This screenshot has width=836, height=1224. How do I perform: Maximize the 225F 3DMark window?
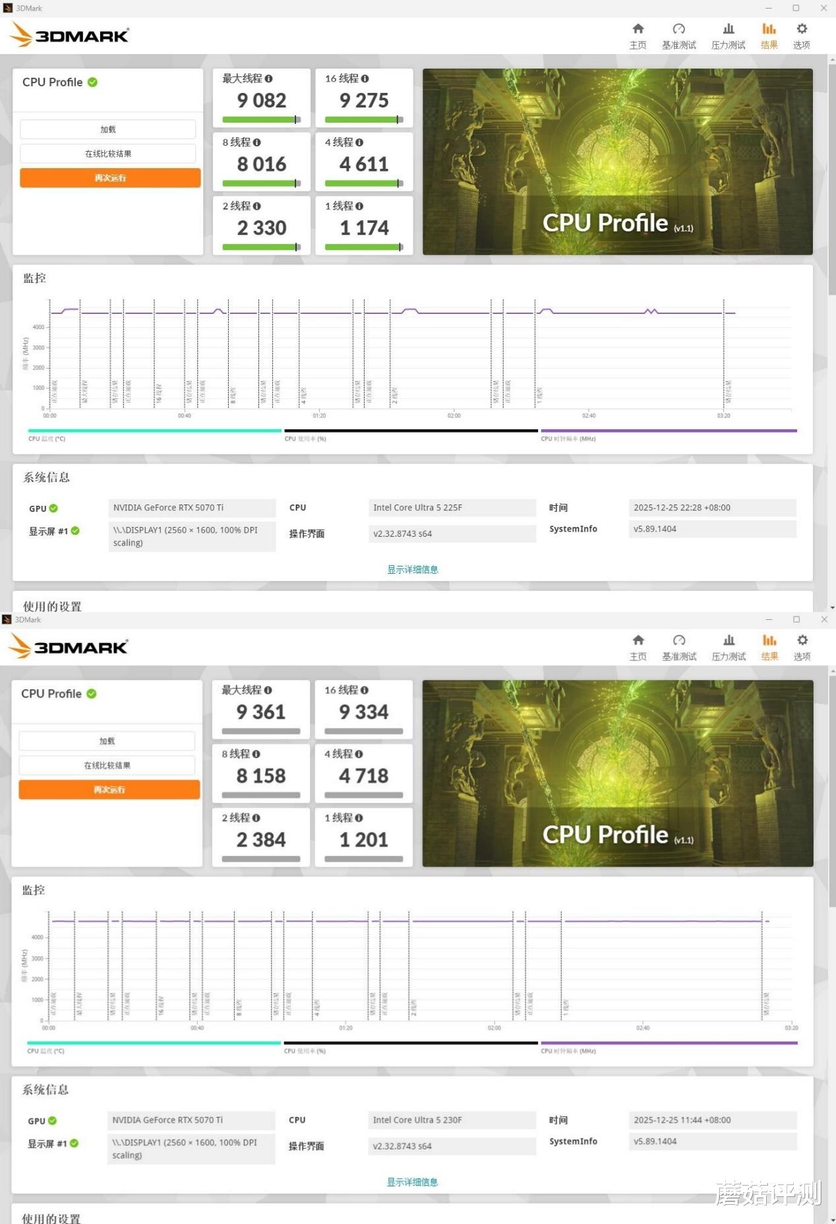click(x=796, y=8)
